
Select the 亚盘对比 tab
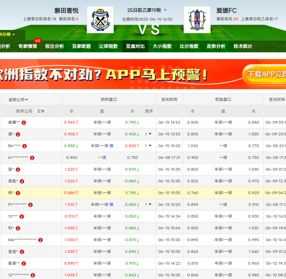coord(135,46)
